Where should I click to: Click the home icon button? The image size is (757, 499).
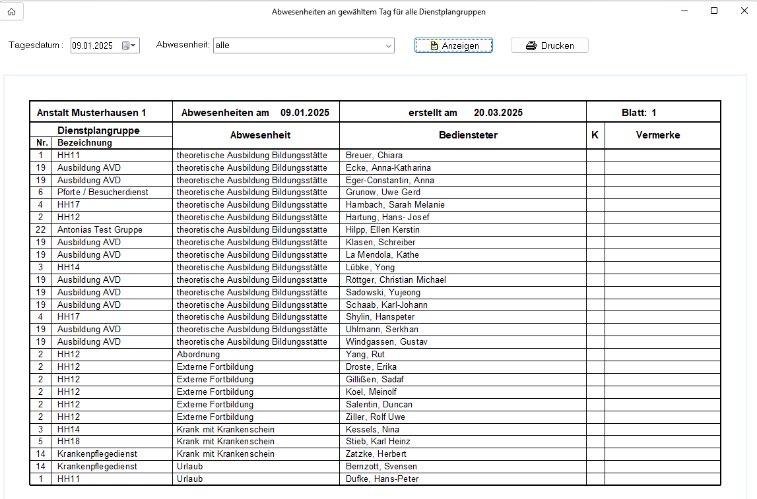point(11,11)
